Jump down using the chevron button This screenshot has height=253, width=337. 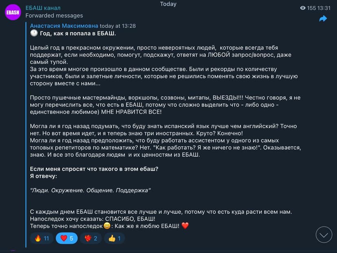coord(324,235)
